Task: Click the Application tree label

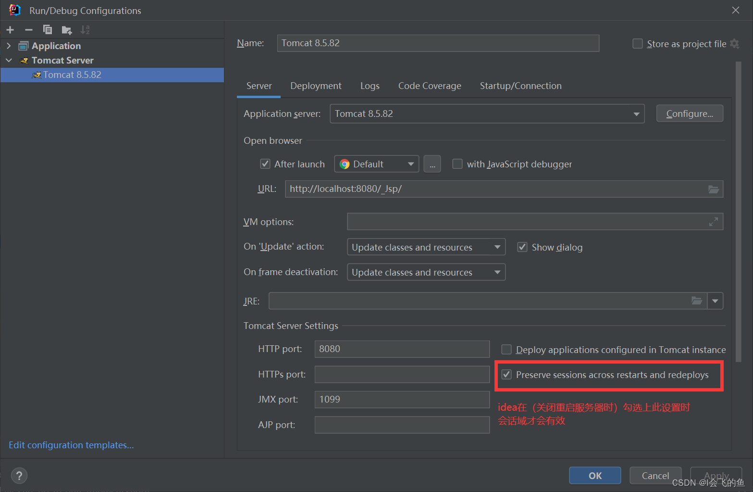Action: [x=56, y=46]
